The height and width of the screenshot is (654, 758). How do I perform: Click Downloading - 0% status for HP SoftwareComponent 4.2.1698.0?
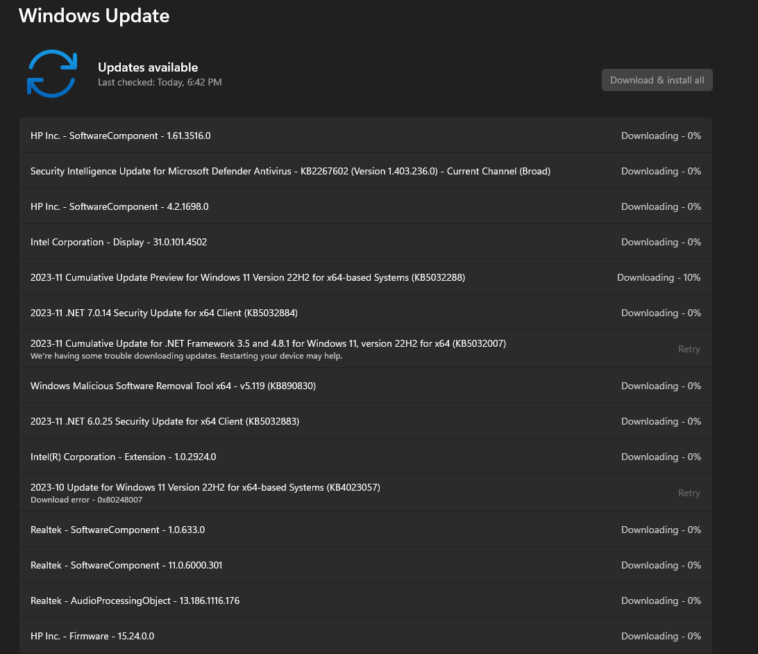(661, 206)
